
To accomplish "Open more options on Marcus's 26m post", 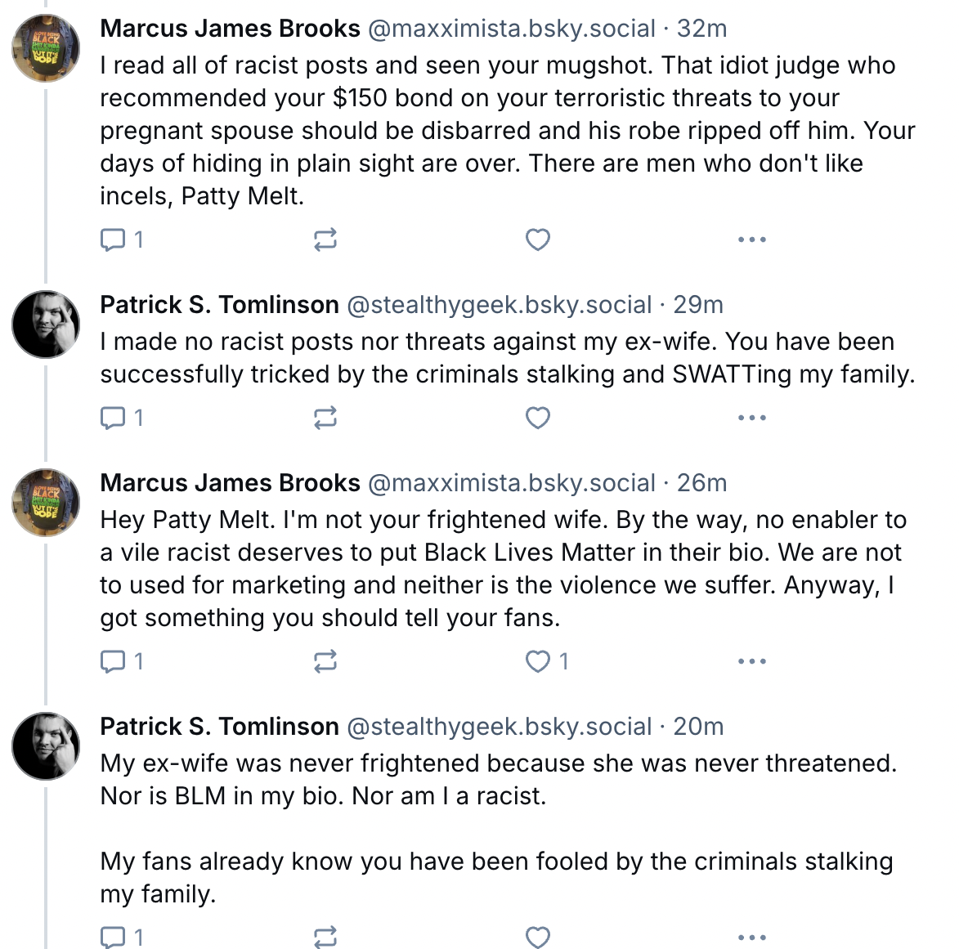I will pyautogui.click(x=751, y=661).
